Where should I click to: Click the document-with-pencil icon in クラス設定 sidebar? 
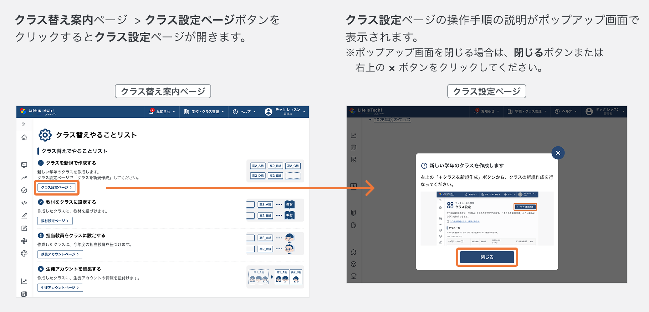click(353, 160)
